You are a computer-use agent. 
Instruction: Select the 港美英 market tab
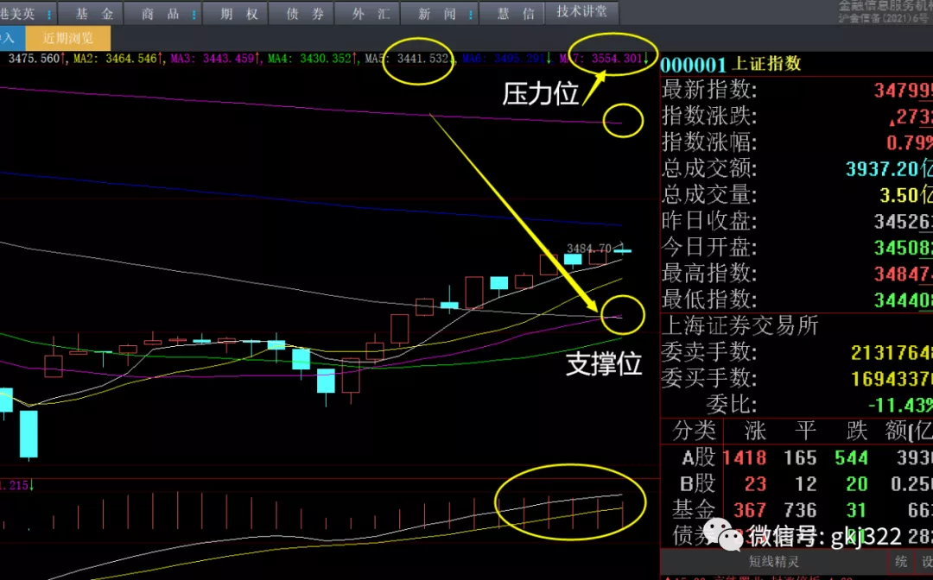click(x=18, y=14)
